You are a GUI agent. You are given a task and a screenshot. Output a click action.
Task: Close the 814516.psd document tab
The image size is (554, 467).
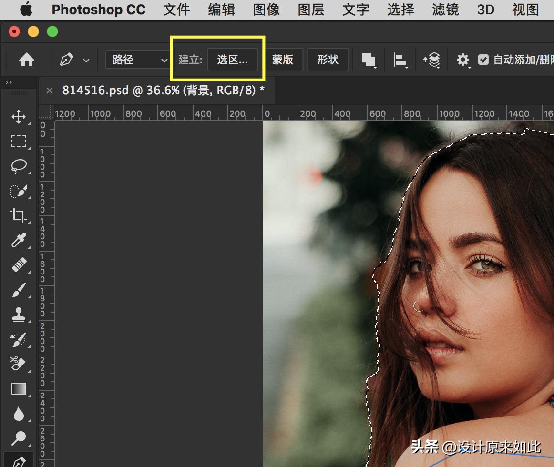50,91
